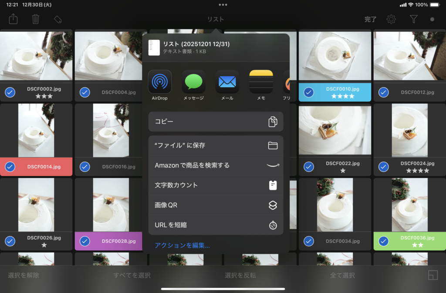Tap the tag eraser icon in toolbar
The image size is (446, 293).
[57, 19]
